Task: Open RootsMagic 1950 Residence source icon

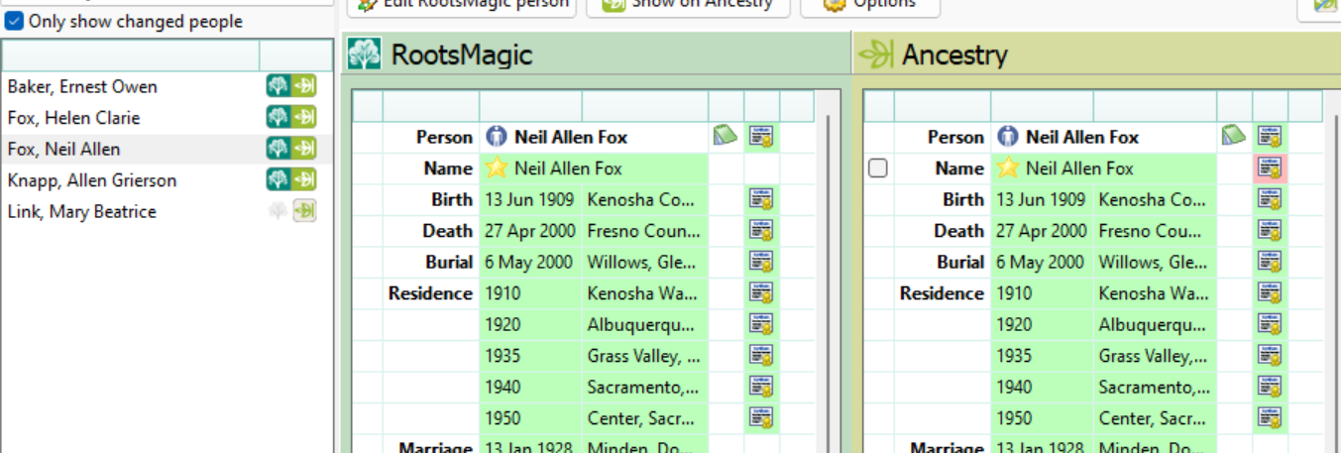Action: [761, 417]
